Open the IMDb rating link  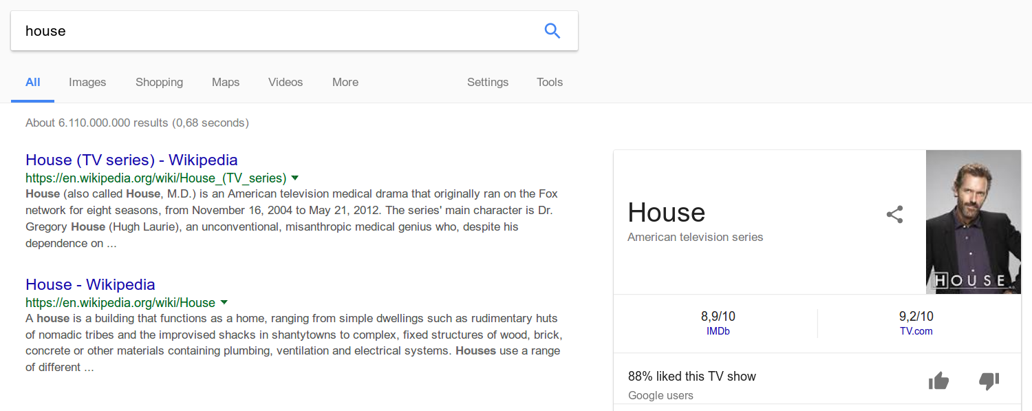coord(718,331)
